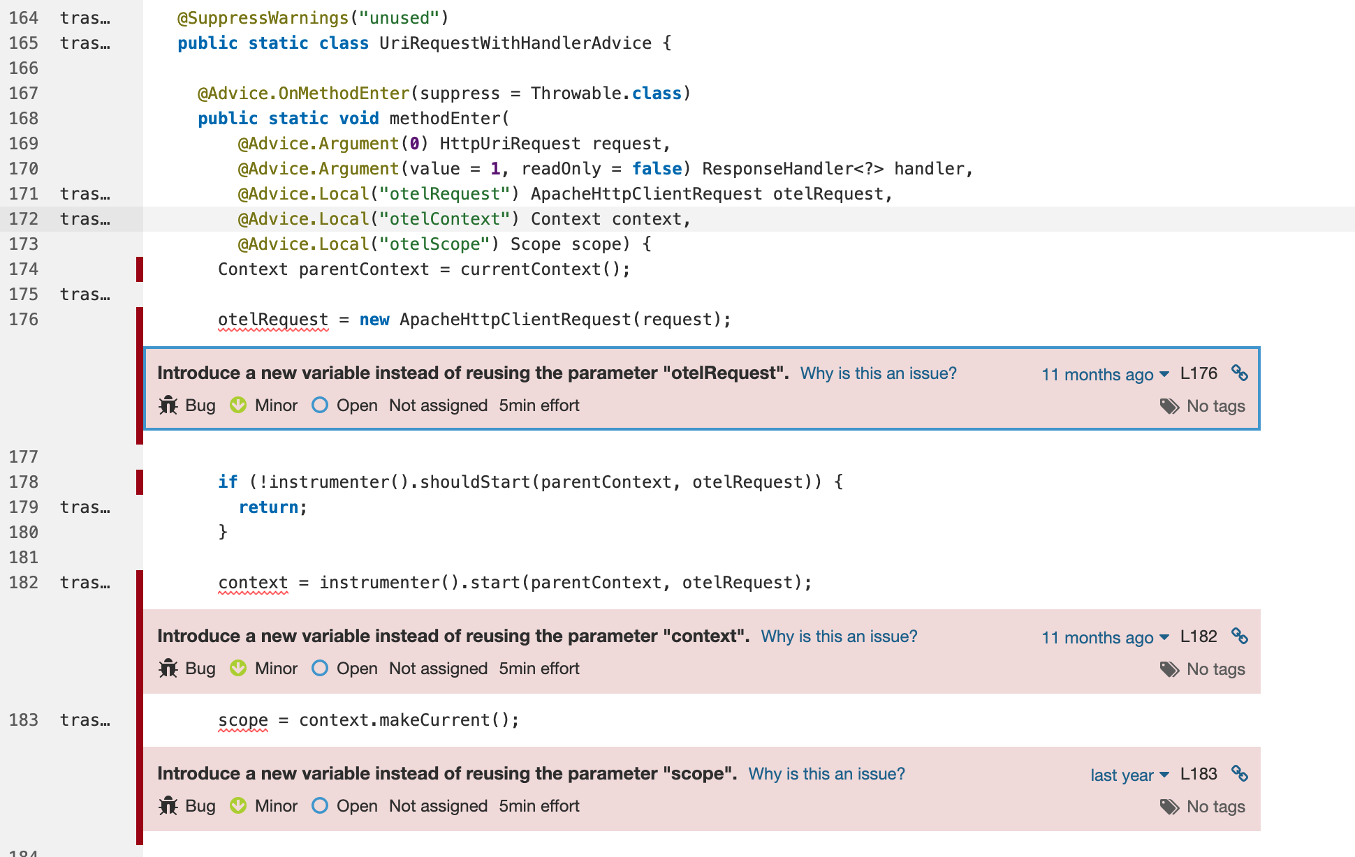Click Minor severity icon on context issue
Viewport: 1355px width, 857px height.
tap(238, 668)
